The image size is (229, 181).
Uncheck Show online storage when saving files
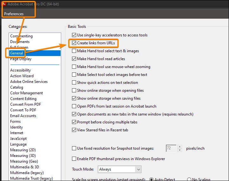[74, 98]
